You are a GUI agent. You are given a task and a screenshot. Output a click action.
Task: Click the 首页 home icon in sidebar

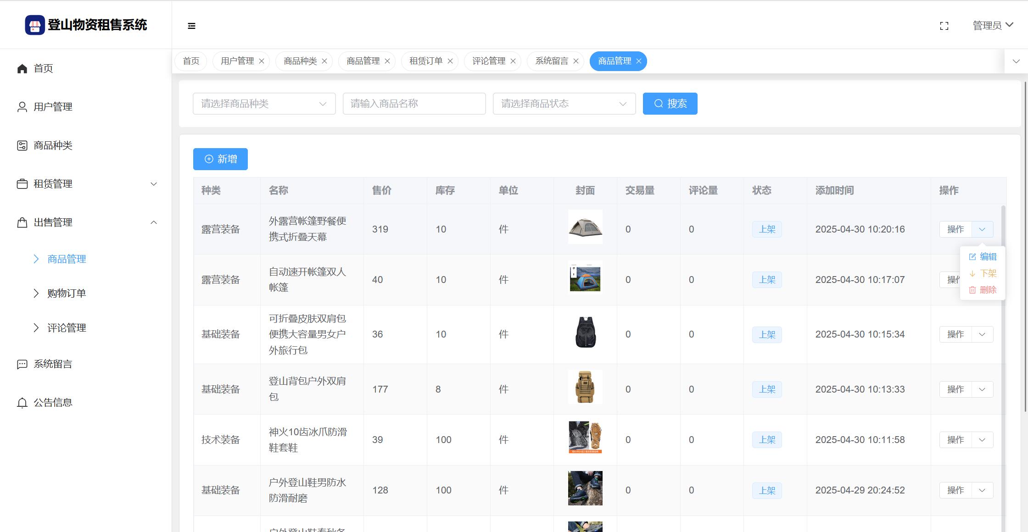coord(22,68)
